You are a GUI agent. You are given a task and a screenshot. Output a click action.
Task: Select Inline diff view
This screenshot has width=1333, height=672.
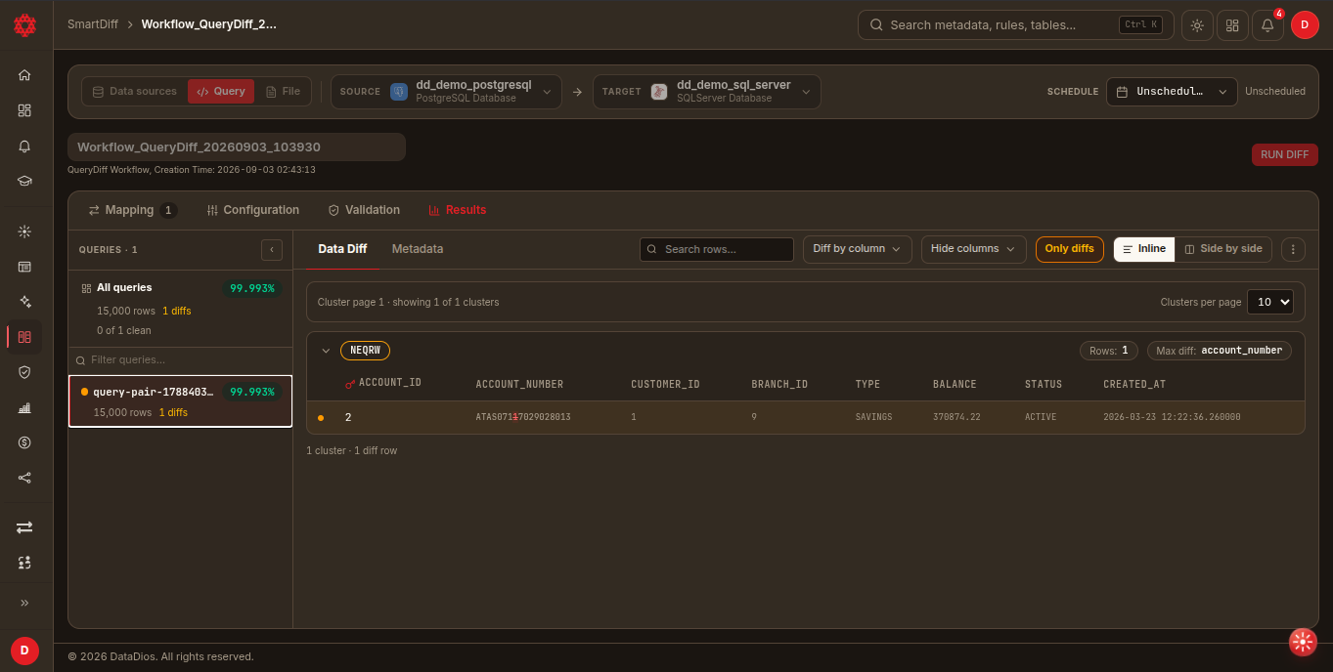tap(1144, 249)
